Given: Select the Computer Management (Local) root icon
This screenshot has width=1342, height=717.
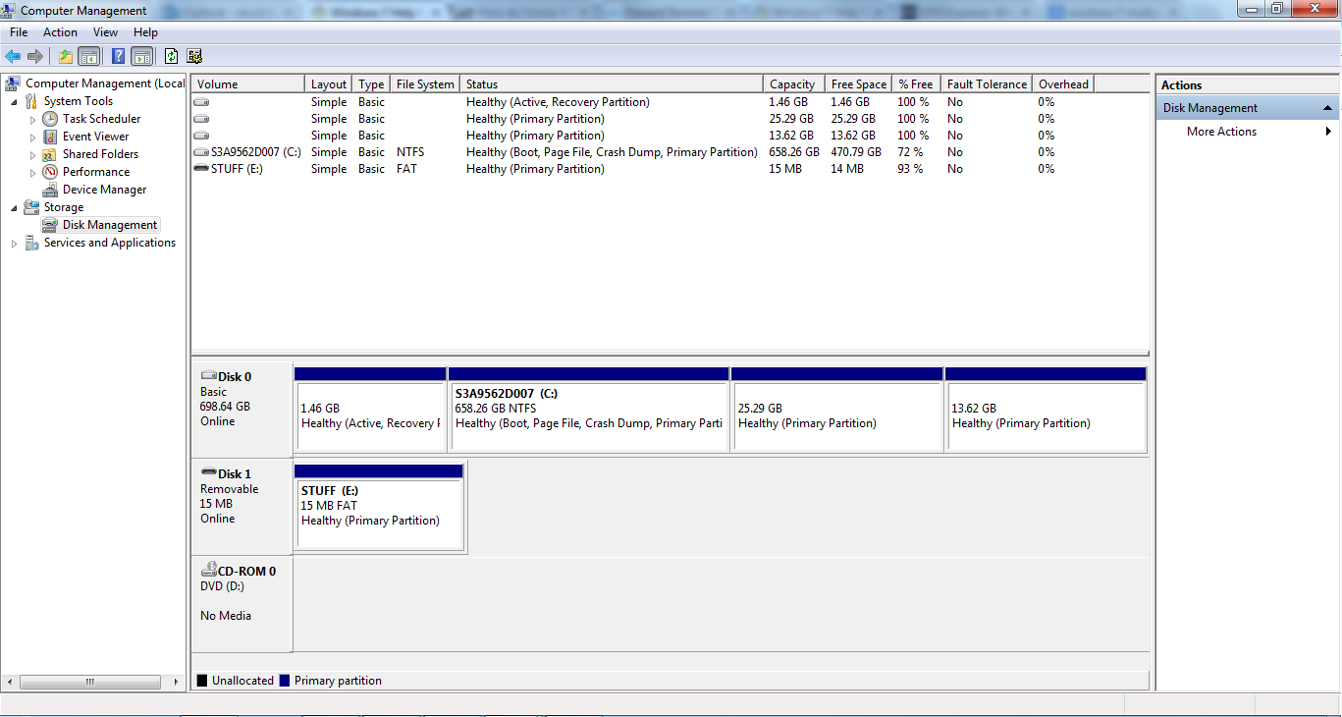Looking at the screenshot, I should point(13,83).
